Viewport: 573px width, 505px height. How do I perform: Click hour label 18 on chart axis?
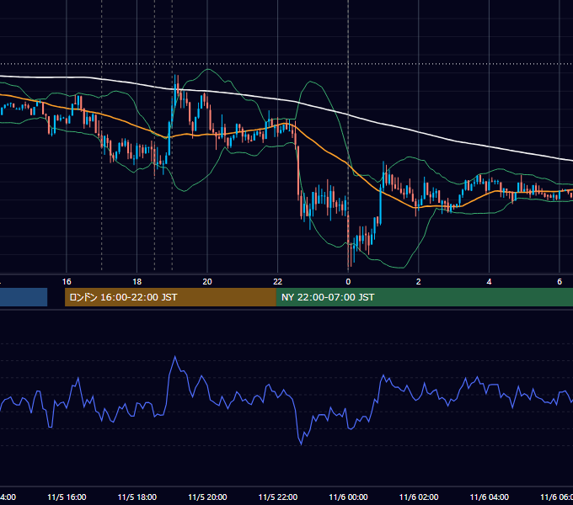coord(137,281)
